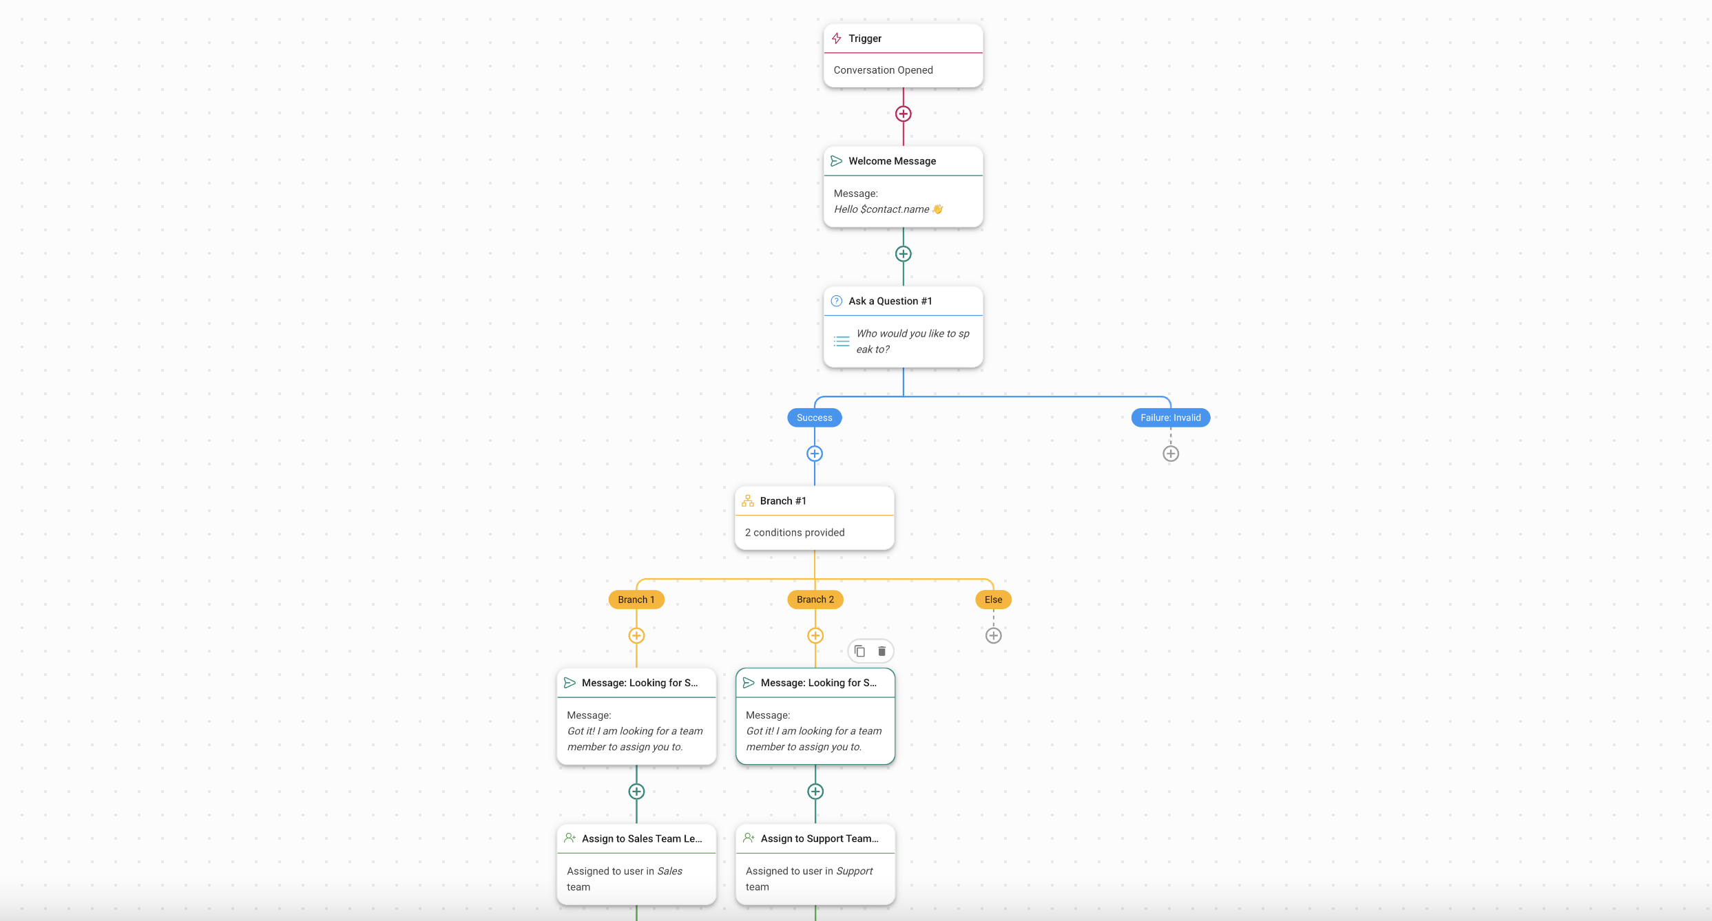This screenshot has width=1712, height=921.
Task: Click the Branch #1 node icon
Action: coord(748,499)
